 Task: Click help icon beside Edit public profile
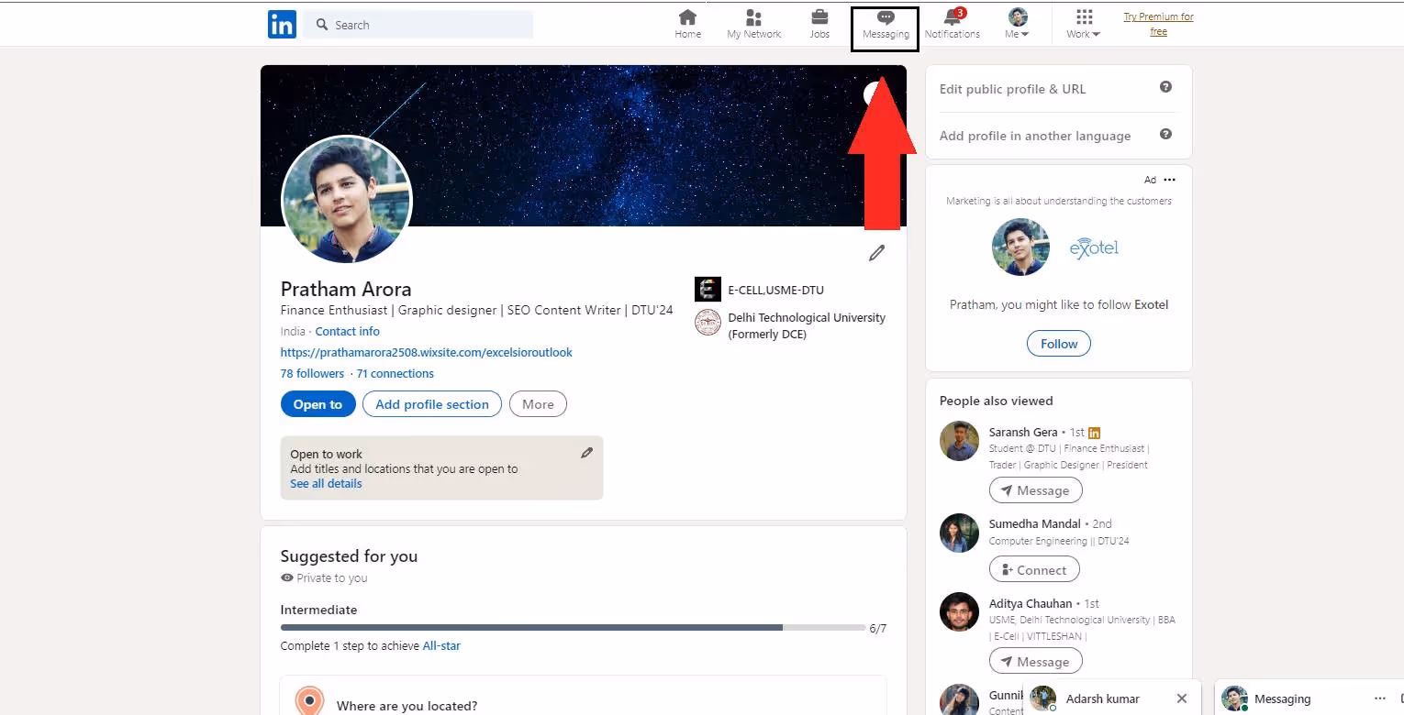coord(1165,87)
